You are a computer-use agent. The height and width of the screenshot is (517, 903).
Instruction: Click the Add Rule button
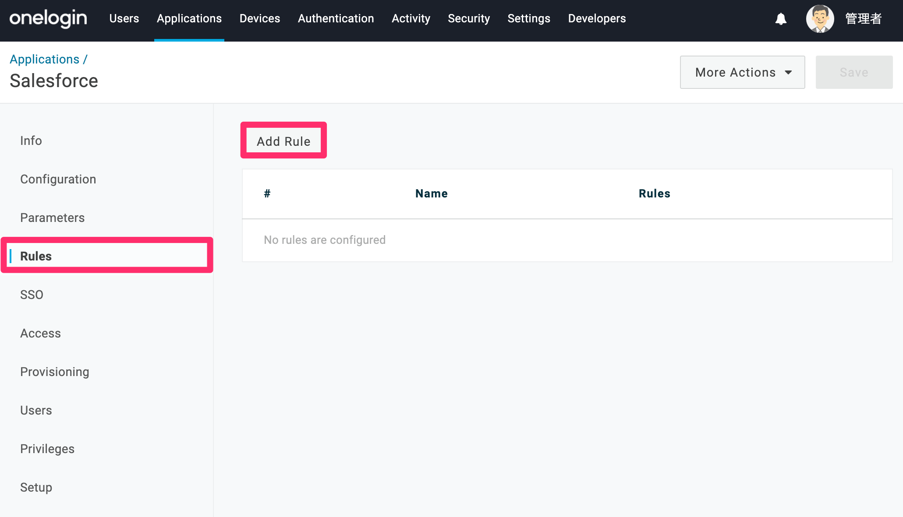[x=283, y=141]
